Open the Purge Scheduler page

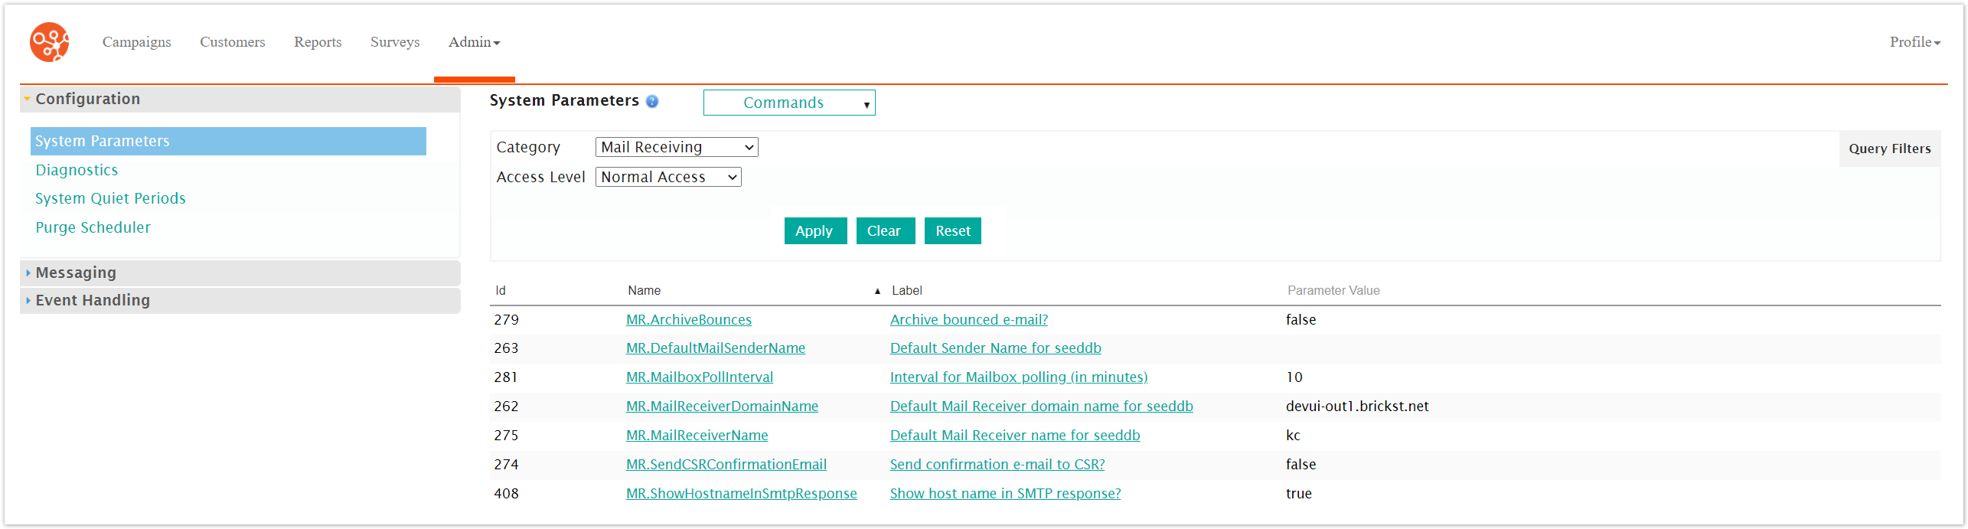point(93,227)
